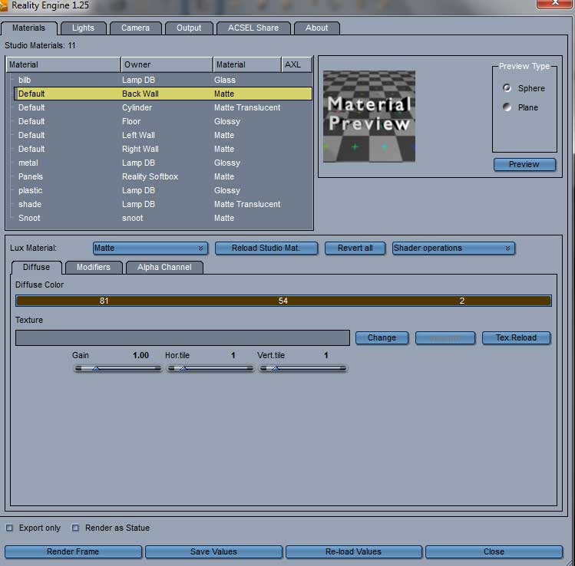Click the Render Frame button
Image resolution: width=575 pixels, height=566 pixels.
[x=73, y=551]
